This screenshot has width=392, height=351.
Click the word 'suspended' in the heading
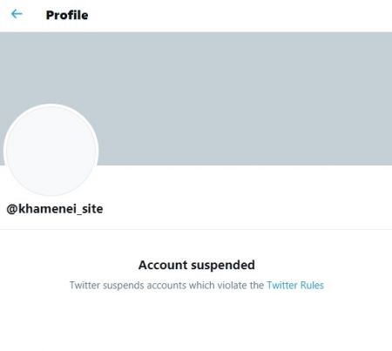(223, 265)
